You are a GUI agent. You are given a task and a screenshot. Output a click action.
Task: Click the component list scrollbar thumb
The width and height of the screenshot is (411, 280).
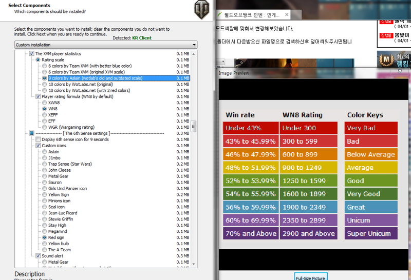click(x=194, y=126)
